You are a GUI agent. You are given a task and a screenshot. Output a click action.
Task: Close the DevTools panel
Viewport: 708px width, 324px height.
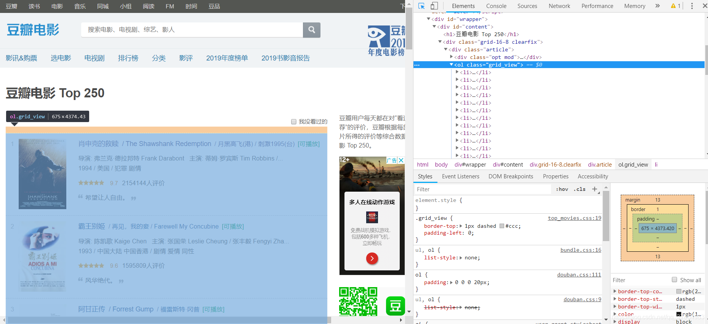pyautogui.click(x=705, y=6)
